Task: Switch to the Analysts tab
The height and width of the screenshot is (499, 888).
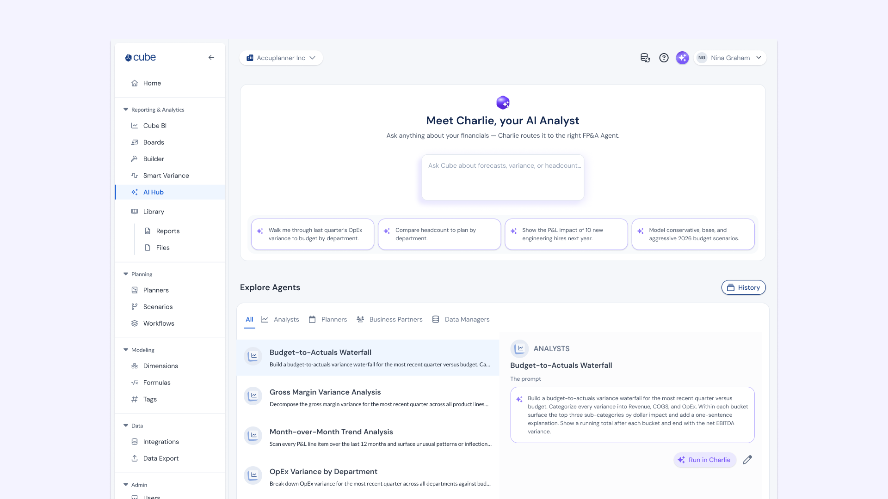Action: (280, 320)
